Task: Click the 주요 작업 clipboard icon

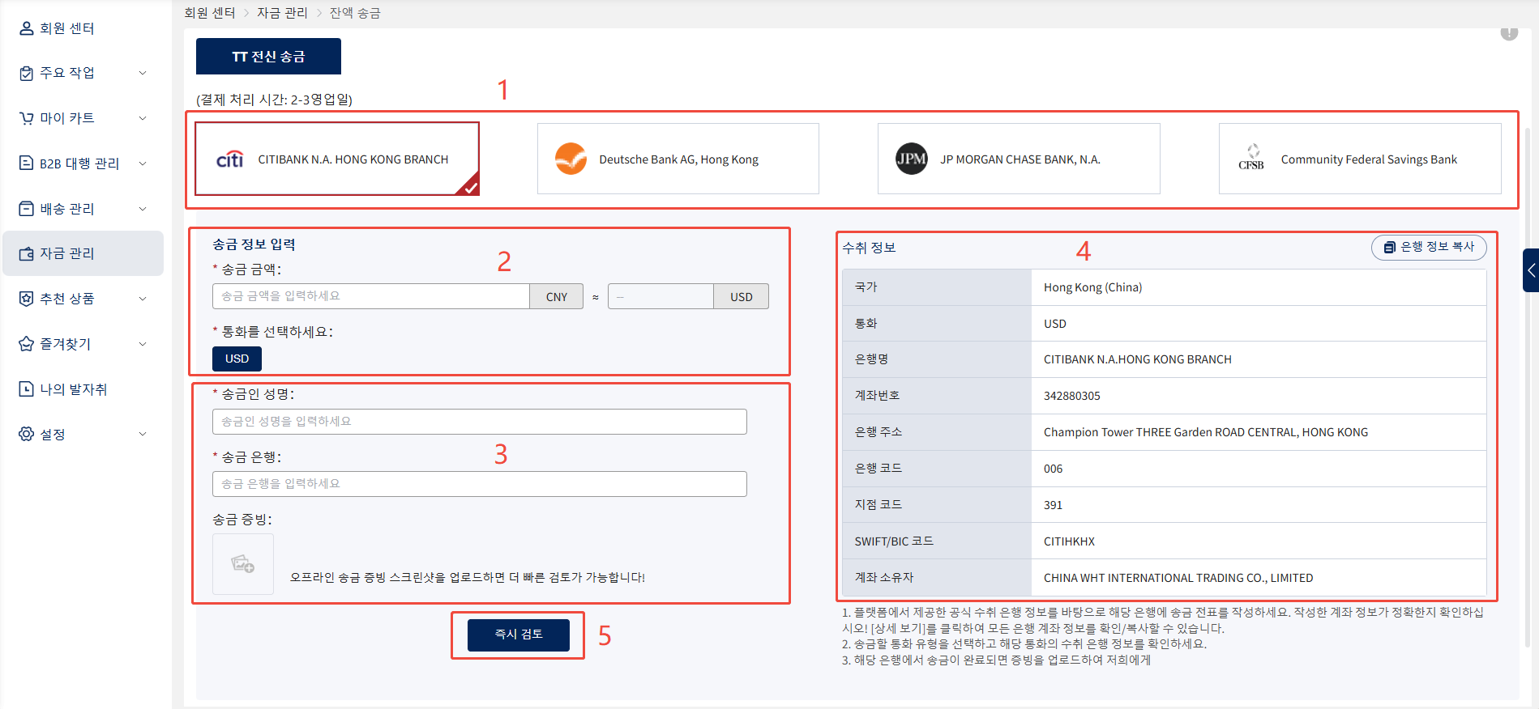Action: [26, 74]
